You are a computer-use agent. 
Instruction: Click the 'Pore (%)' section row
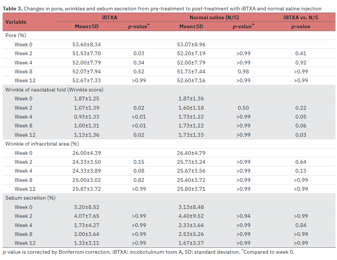(x=16, y=35)
